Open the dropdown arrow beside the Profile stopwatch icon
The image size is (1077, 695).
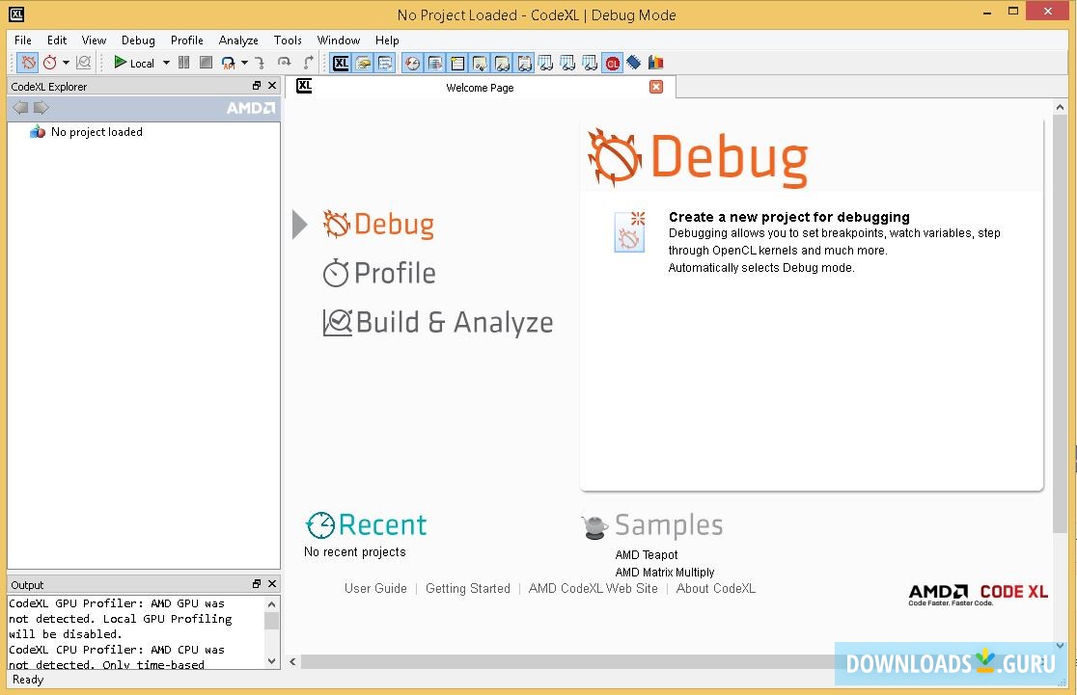66,63
